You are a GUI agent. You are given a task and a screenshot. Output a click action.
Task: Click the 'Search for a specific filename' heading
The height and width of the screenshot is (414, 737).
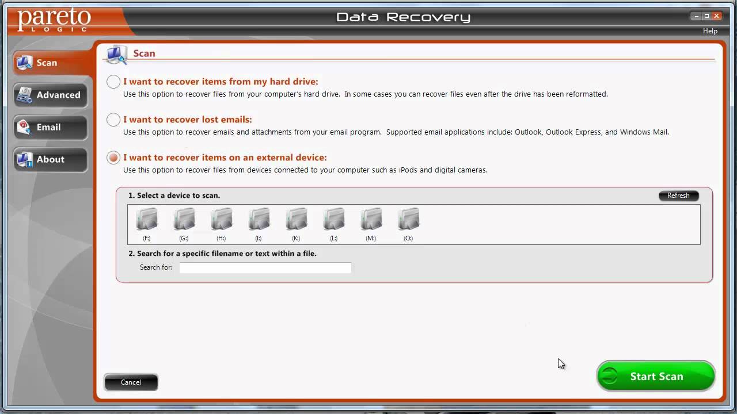[x=222, y=254]
